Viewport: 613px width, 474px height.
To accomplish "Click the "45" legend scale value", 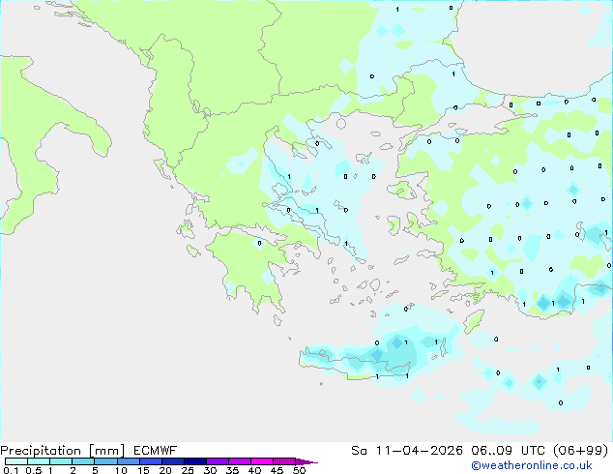I will [x=277, y=470].
